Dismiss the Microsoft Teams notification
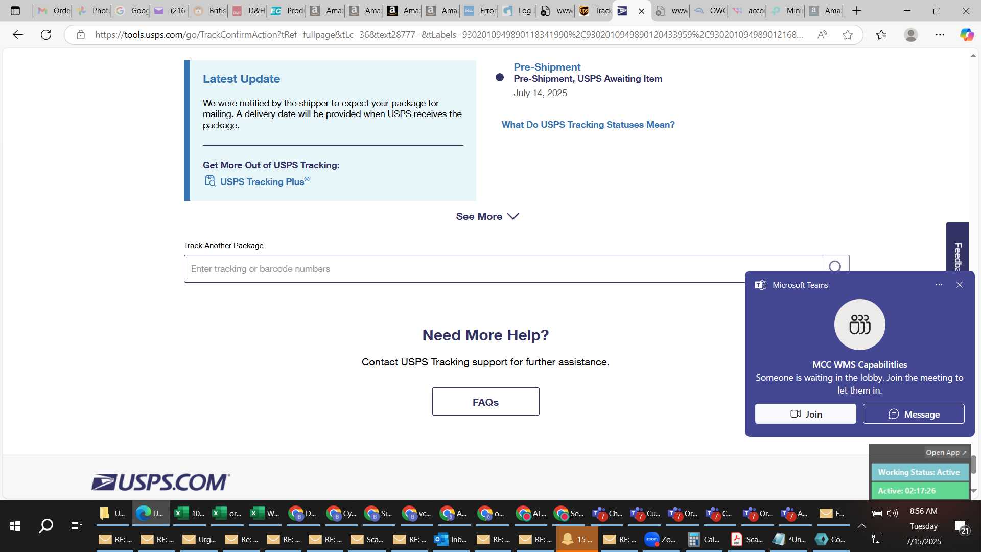This screenshot has width=981, height=552. pos(960,285)
